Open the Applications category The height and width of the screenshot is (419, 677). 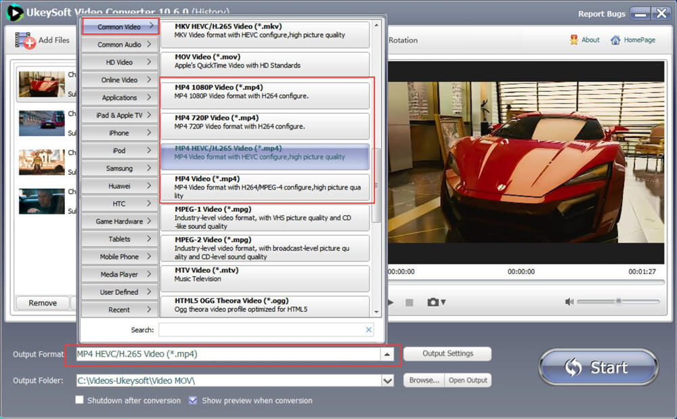120,97
